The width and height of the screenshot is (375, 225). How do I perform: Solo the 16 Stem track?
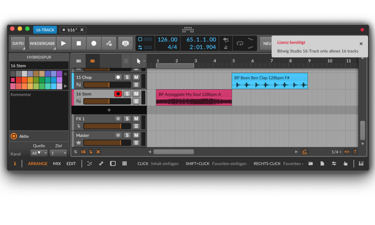click(127, 94)
